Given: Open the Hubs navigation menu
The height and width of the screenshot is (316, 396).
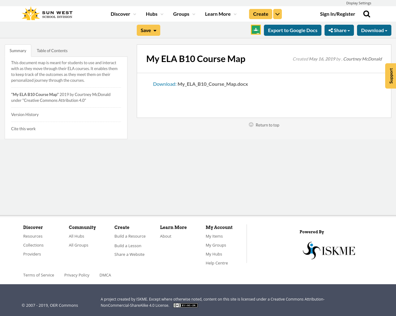Looking at the screenshot, I should [x=152, y=14].
